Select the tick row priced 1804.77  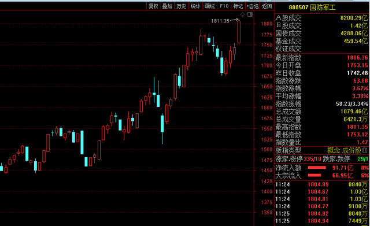(x=321, y=206)
